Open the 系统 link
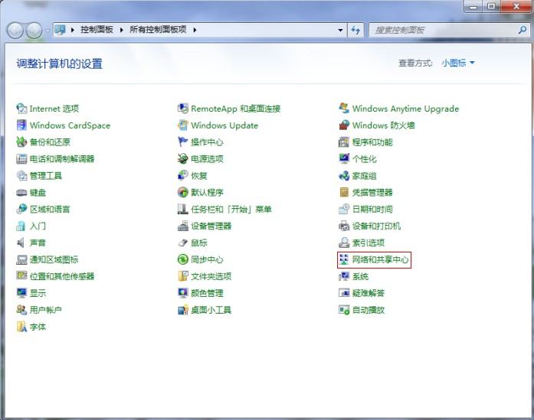The height and width of the screenshot is (420, 534). [360, 276]
